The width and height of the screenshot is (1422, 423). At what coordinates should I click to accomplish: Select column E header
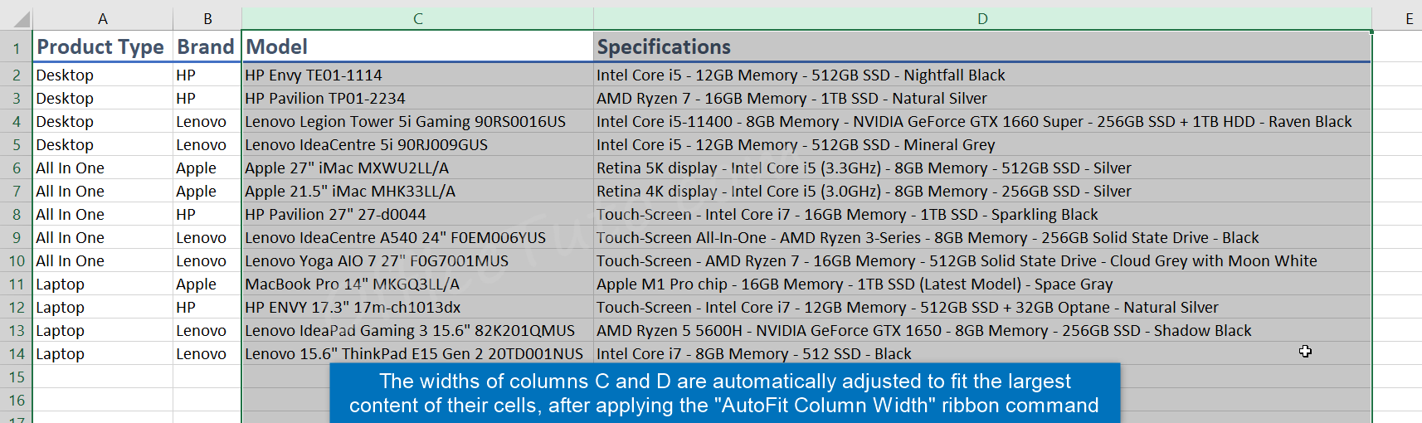click(x=1409, y=19)
